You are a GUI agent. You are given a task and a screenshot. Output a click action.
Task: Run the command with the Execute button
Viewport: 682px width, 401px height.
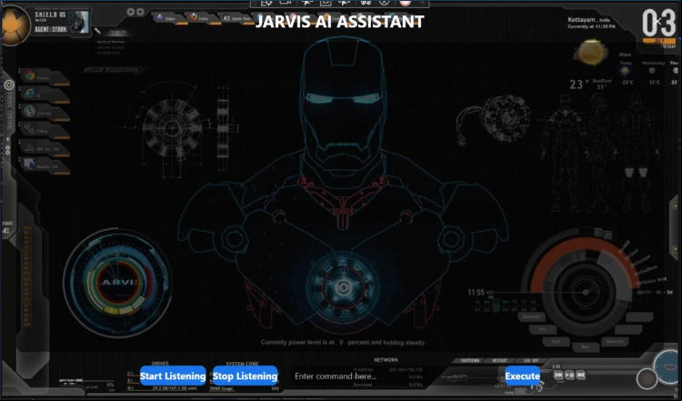point(522,376)
